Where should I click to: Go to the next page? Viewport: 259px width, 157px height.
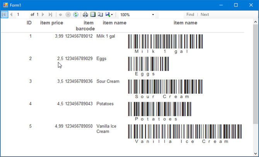pyautogui.click(x=43, y=15)
